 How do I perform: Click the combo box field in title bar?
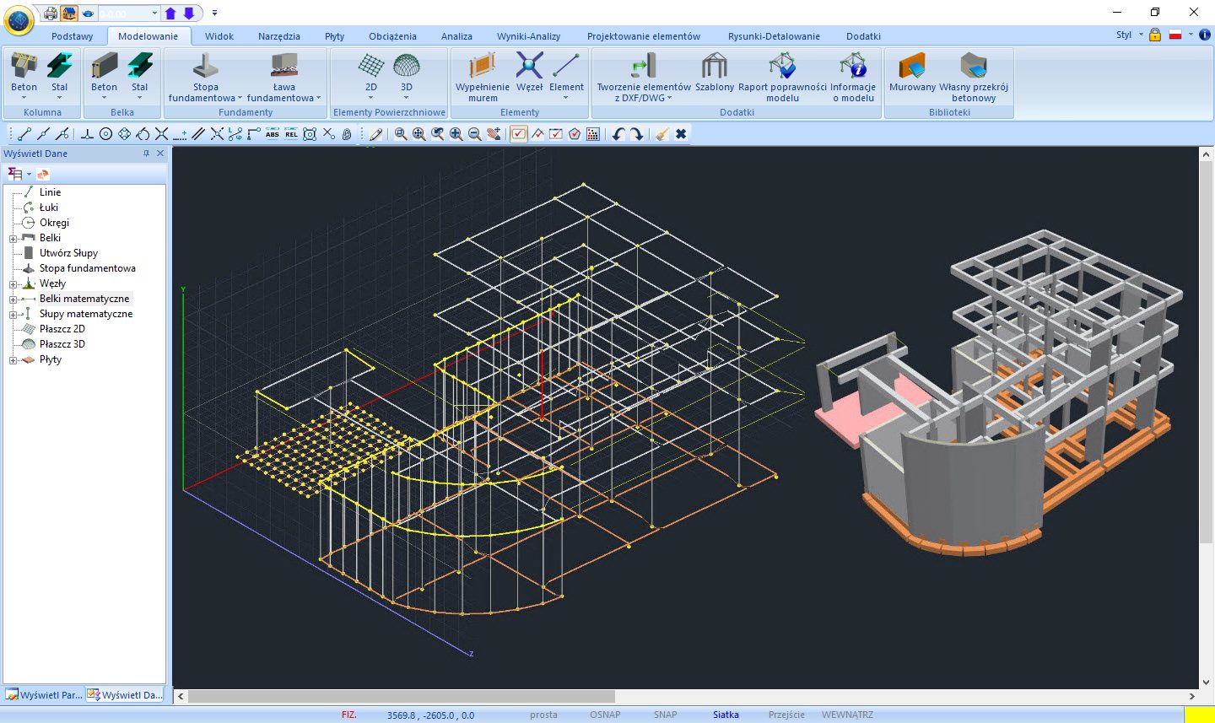[129, 13]
